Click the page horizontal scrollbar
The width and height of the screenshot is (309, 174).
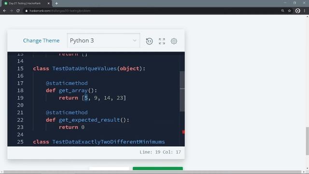pyautogui.click(x=153, y=172)
